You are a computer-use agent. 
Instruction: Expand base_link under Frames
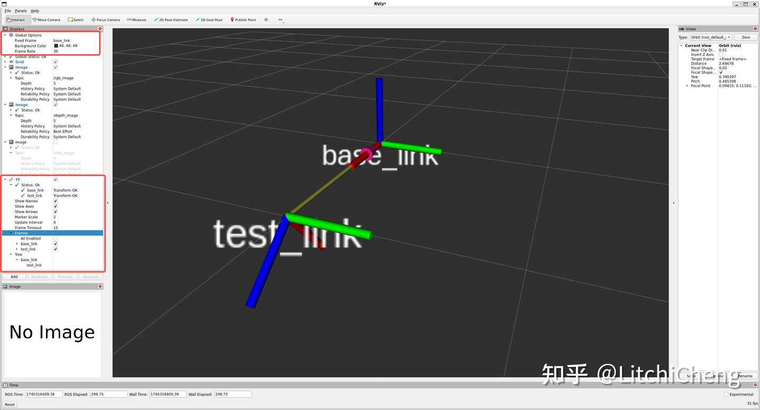click(16, 243)
